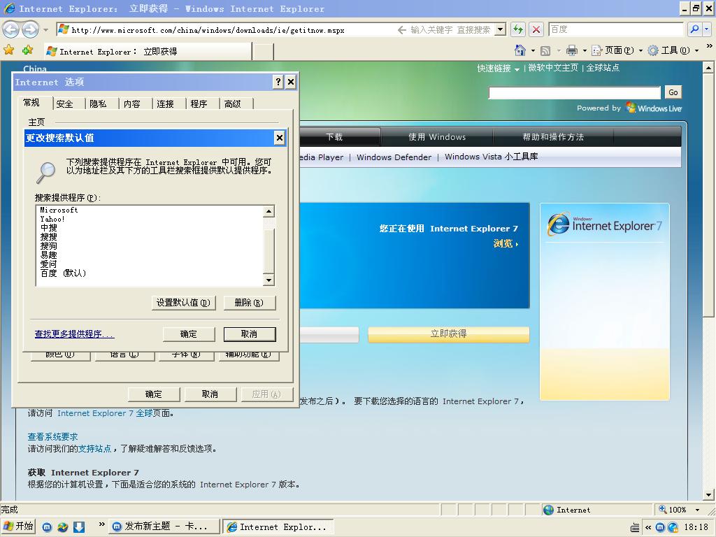The height and width of the screenshot is (537, 716).
Task: Click the 删除(R) button
Action: pos(249,303)
